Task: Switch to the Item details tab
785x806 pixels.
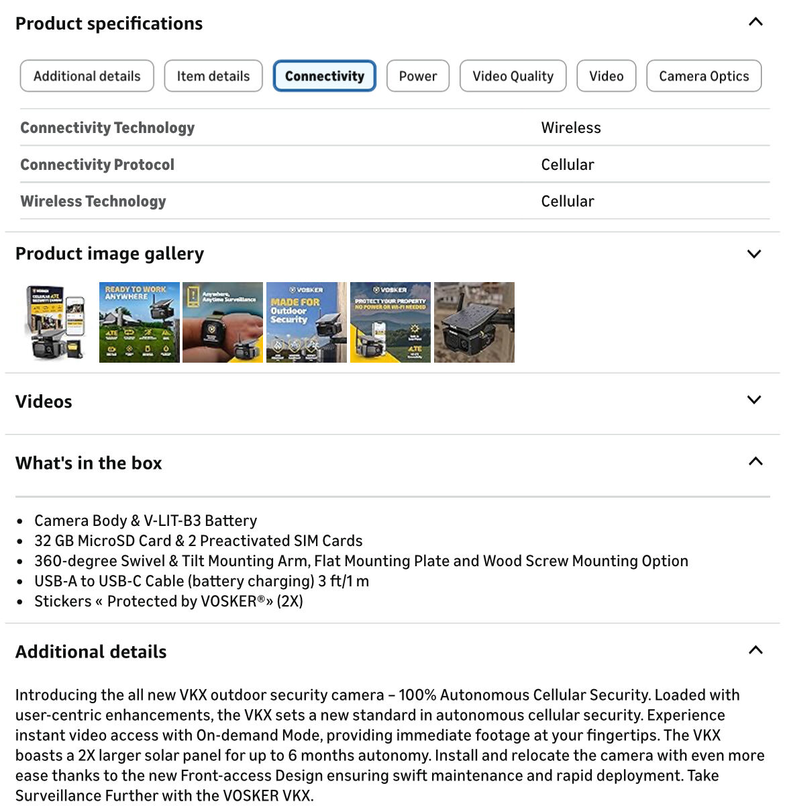Action: pyautogui.click(x=213, y=76)
